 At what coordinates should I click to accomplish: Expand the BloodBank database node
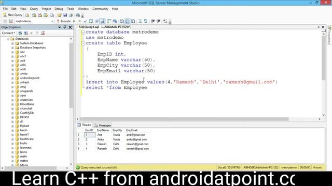point(12,104)
